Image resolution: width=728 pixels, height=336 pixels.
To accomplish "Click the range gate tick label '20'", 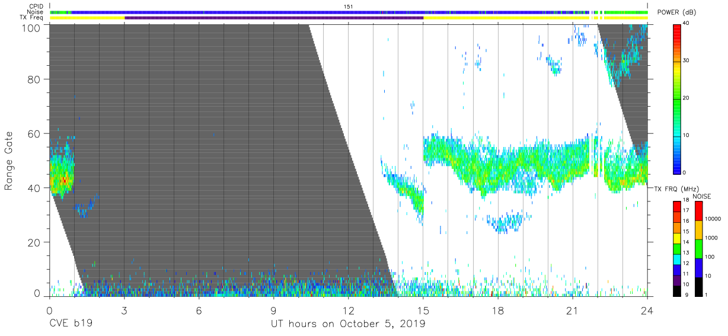I will (x=34, y=242).
